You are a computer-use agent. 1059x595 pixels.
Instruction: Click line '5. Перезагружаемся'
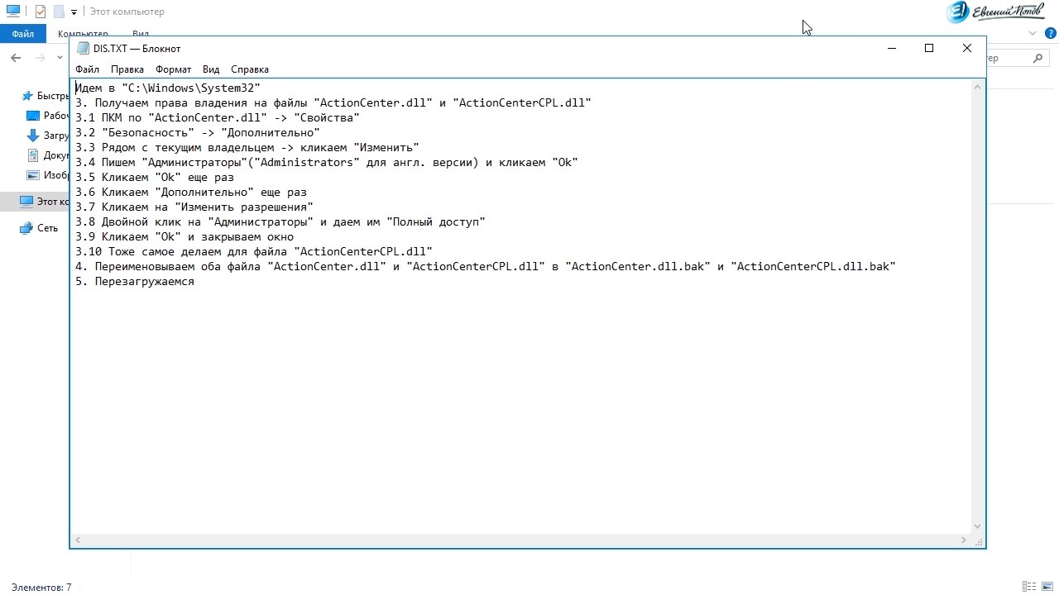click(x=135, y=281)
